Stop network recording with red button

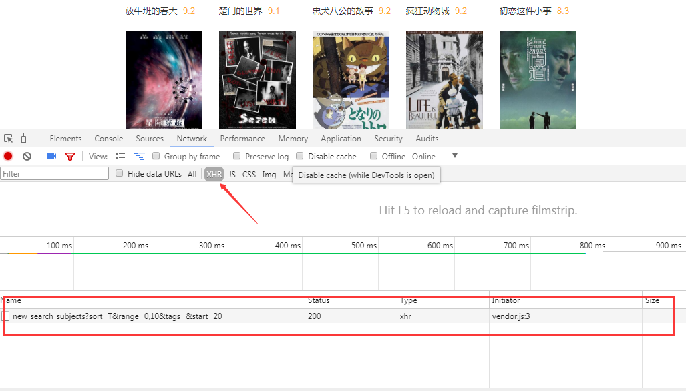[8, 156]
